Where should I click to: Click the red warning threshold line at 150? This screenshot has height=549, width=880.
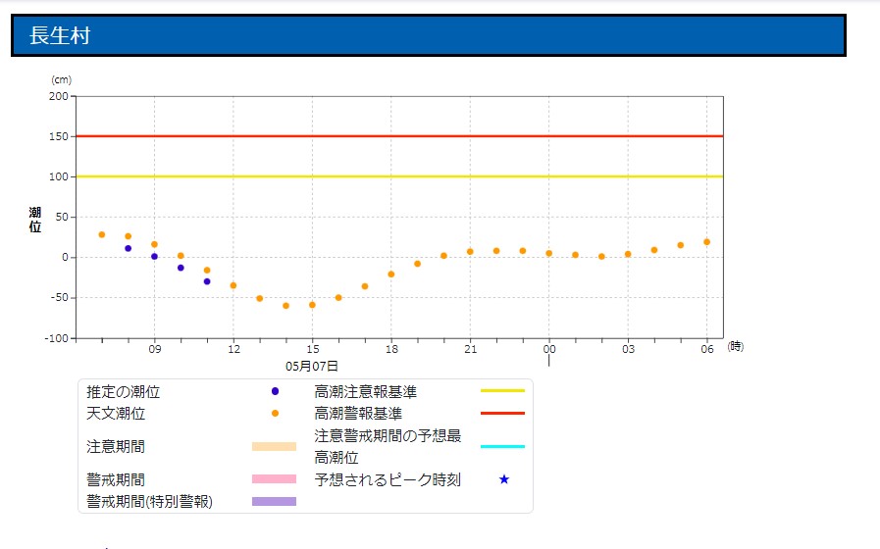coord(399,136)
